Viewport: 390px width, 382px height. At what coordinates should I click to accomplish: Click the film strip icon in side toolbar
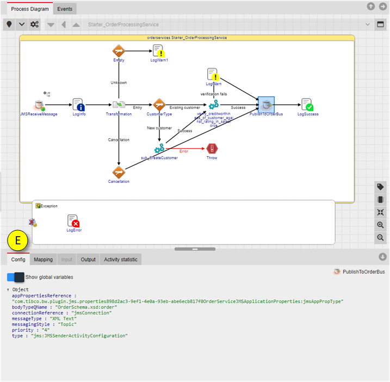(380, 200)
